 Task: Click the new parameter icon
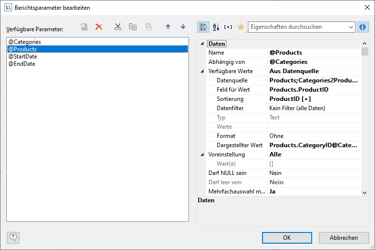click(x=84, y=27)
